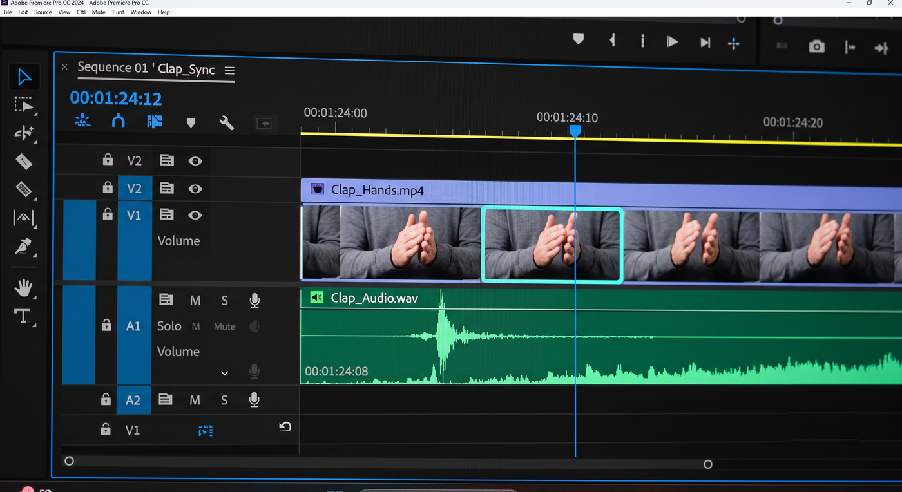
Task: Toggle the snap magnet in timeline header
Action: click(118, 120)
